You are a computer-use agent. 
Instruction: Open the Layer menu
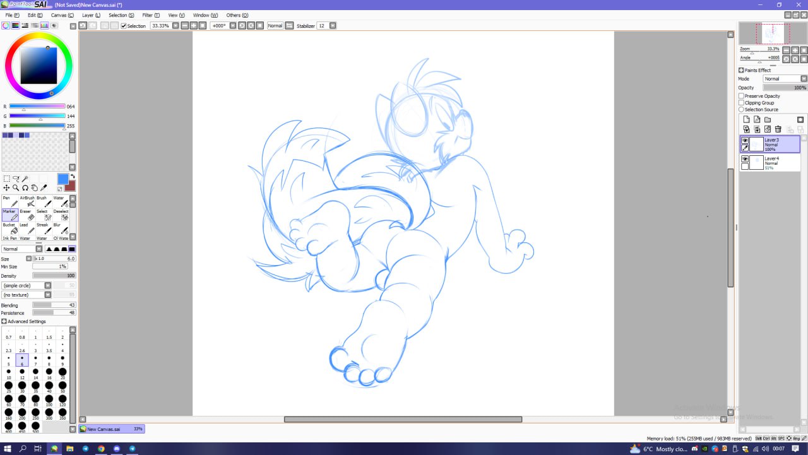tap(91, 15)
